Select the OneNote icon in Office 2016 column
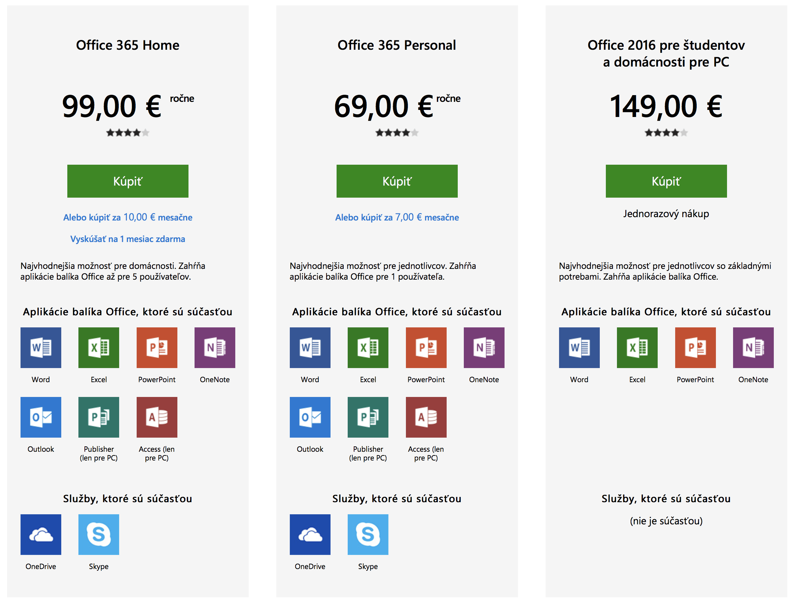This screenshot has width=795, height=603. coord(753,348)
